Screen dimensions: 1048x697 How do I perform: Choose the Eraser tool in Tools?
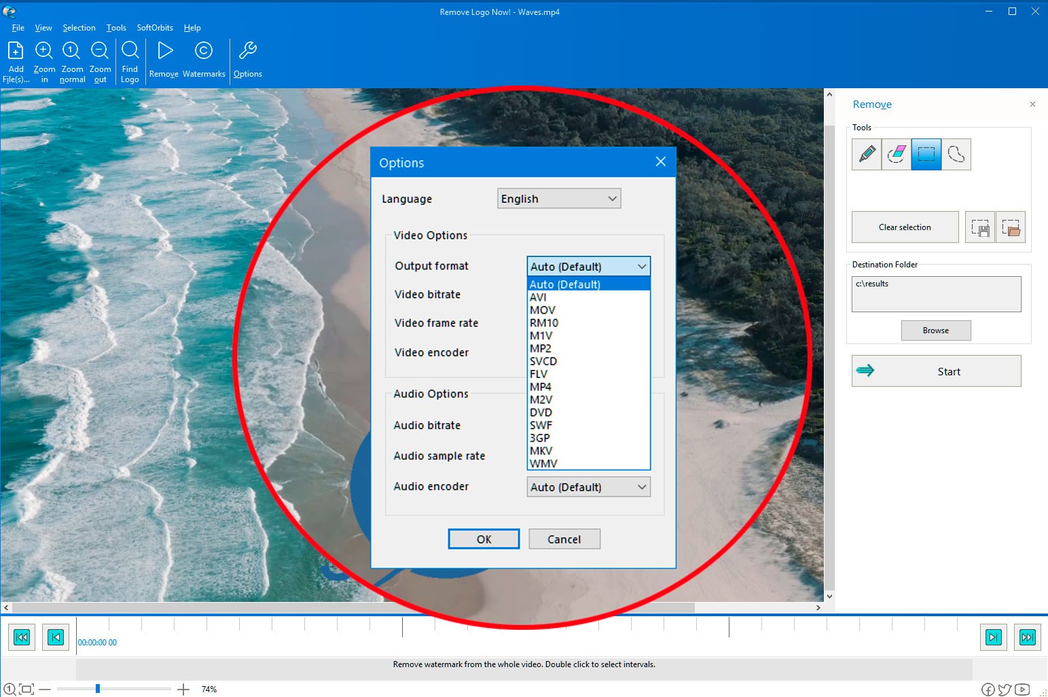point(897,154)
